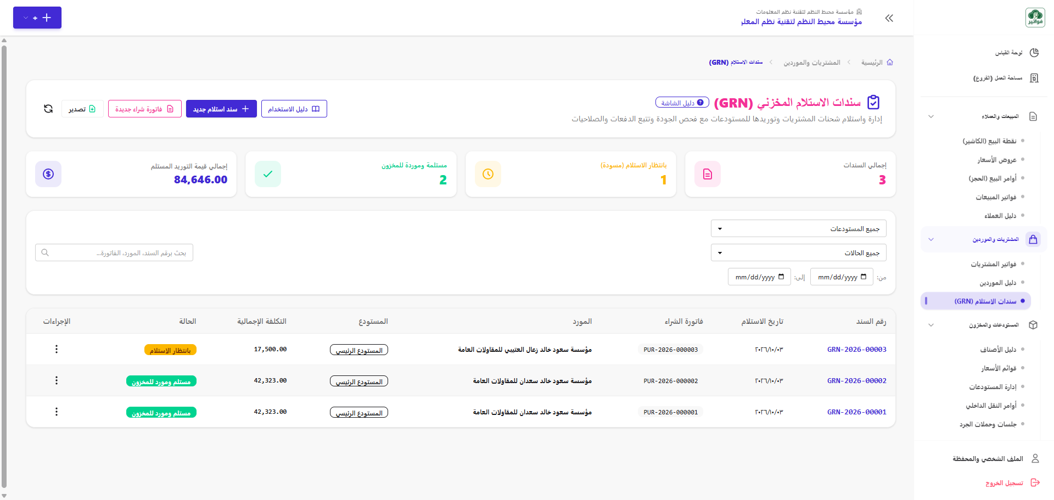Open لوحة القياس dashboard from sidebar
This screenshot has height=500, width=1054.
[x=1017, y=53]
